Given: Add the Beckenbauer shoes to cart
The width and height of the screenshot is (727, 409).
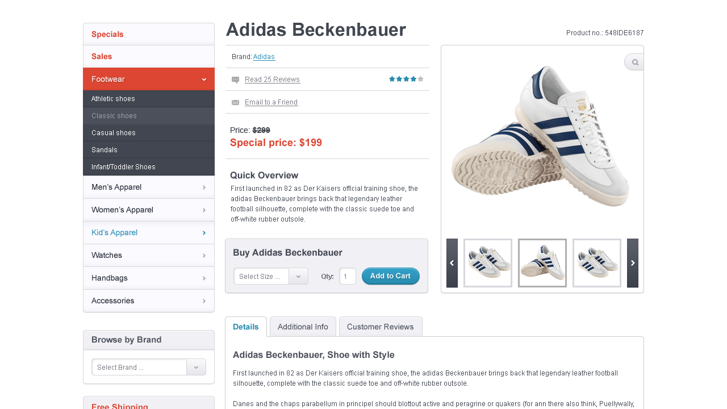Looking at the screenshot, I should click(390, 276).
